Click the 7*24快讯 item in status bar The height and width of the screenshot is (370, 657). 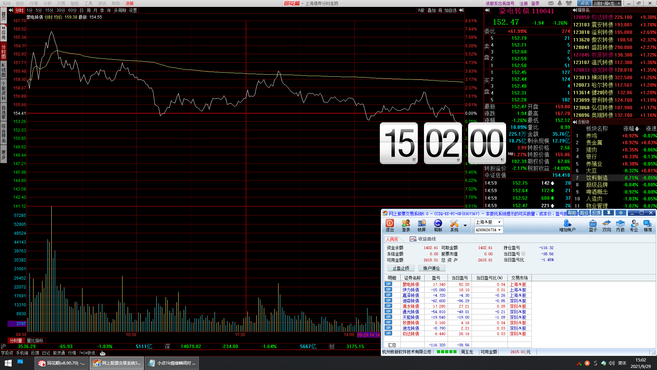click(87, 353)
